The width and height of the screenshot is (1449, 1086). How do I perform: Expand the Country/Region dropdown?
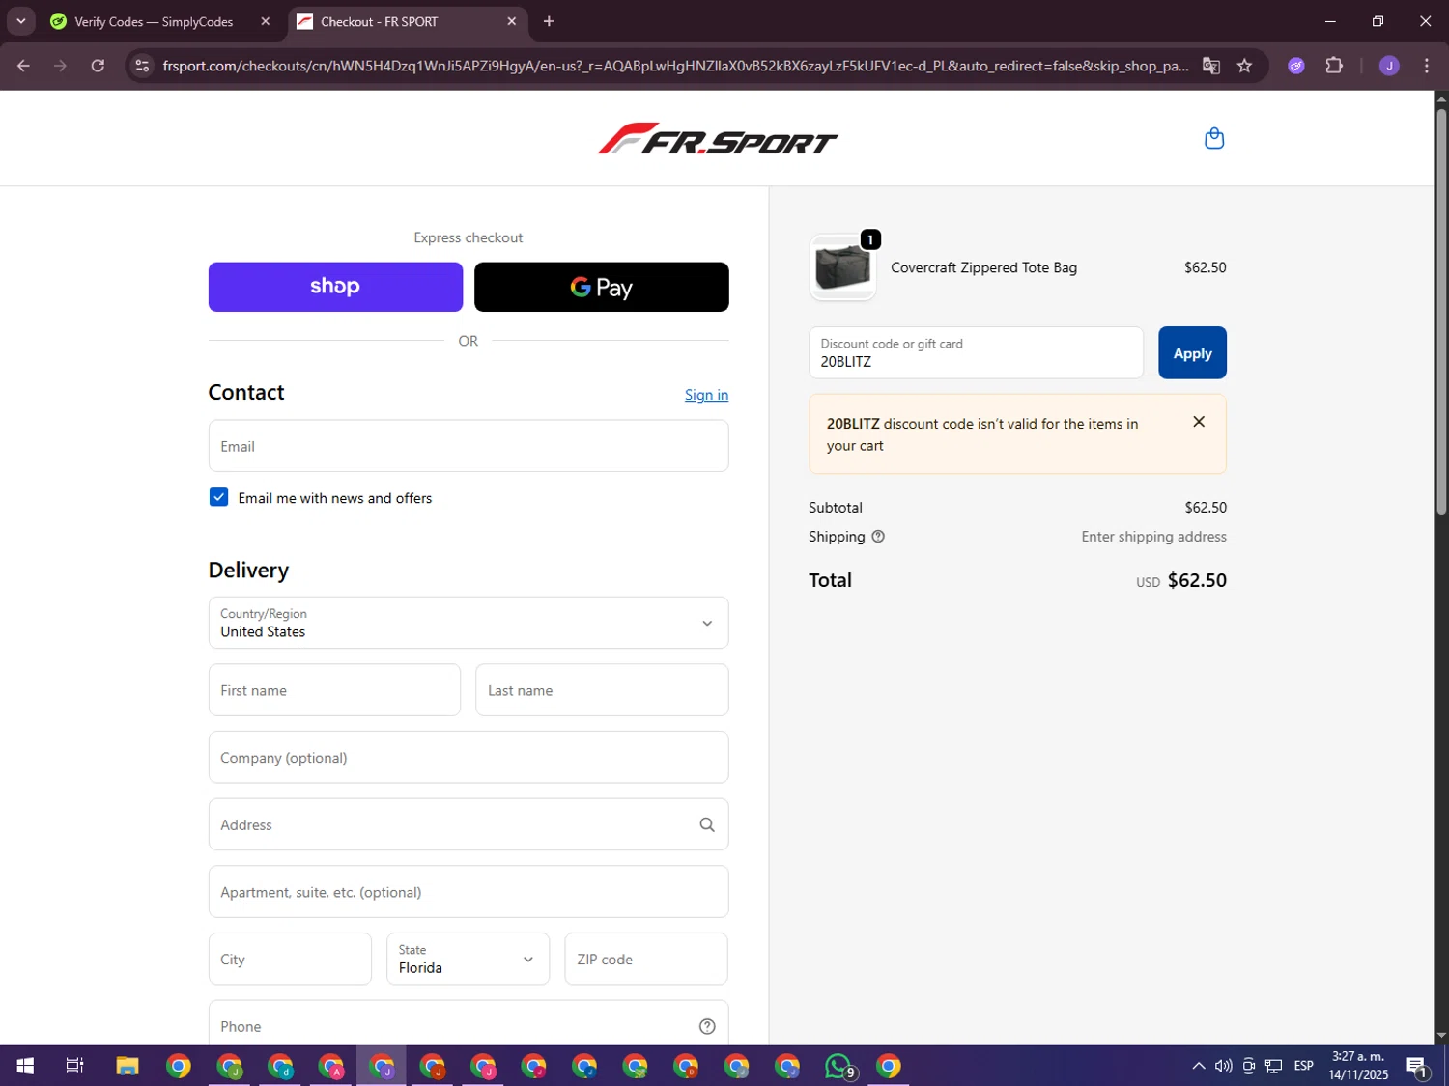(x=469, y=623)
